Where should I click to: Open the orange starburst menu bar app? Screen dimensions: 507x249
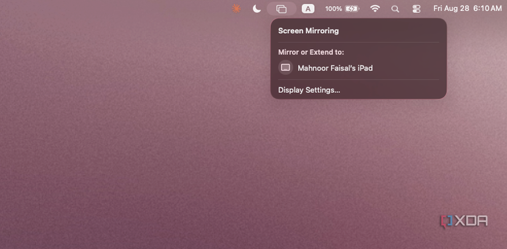point(237,9)
